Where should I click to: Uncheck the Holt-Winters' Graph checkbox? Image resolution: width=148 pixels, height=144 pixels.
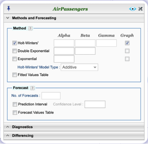[127, 43]
